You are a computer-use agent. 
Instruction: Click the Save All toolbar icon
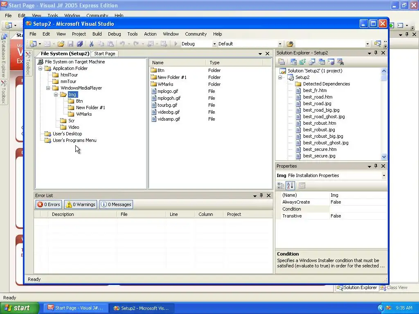(80, 44)
